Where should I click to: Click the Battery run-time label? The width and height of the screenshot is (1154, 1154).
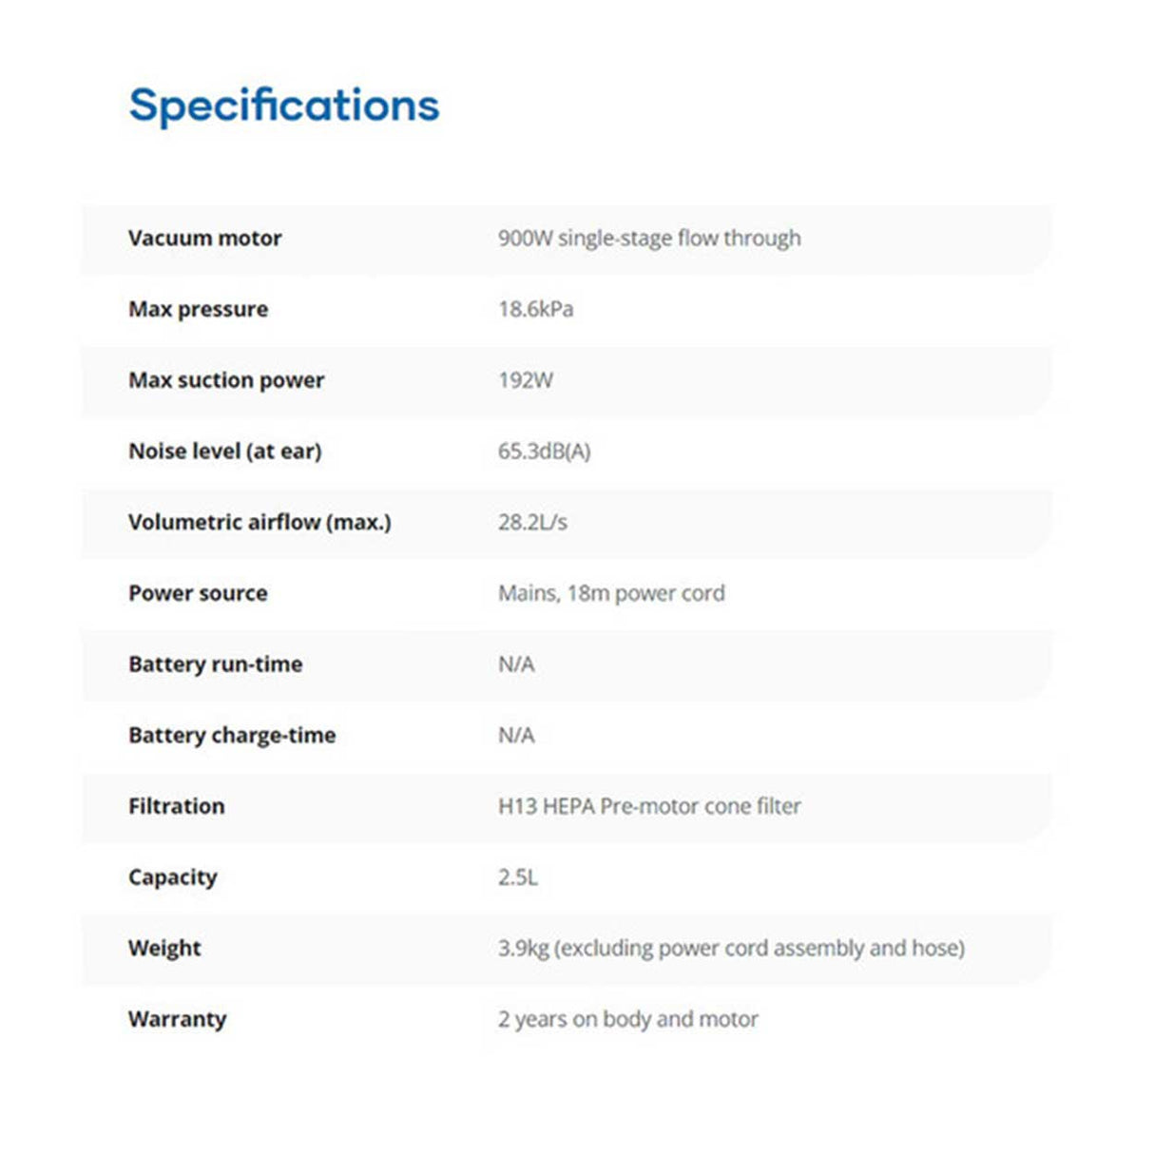215,664
